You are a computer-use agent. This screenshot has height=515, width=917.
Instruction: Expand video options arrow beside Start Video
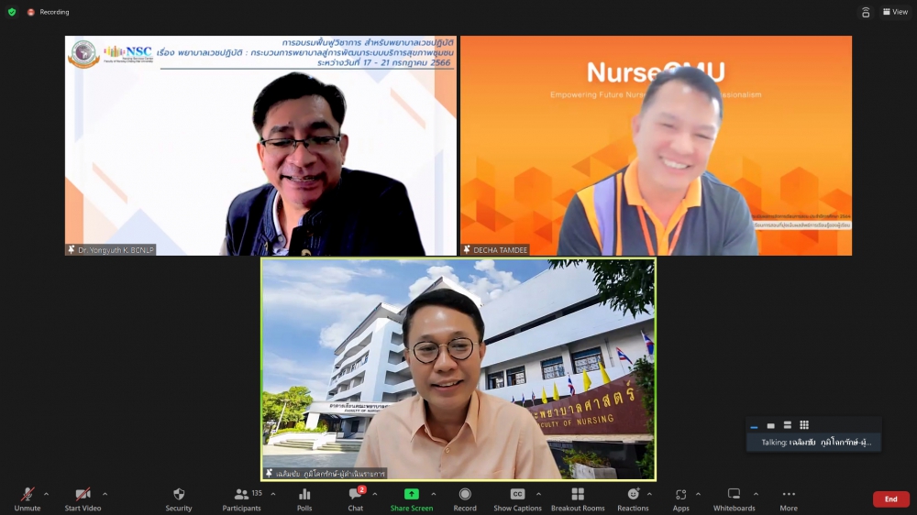pyautogui.click(x=105, y=494)
